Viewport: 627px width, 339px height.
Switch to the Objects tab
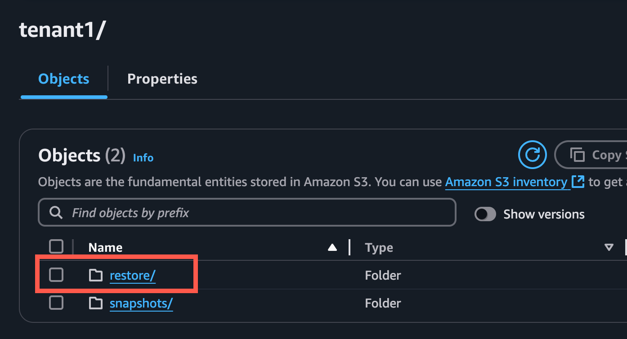point(64,79)
